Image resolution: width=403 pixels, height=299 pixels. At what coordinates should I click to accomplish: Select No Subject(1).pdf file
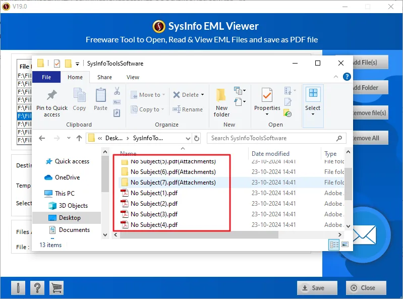[154, 193]
